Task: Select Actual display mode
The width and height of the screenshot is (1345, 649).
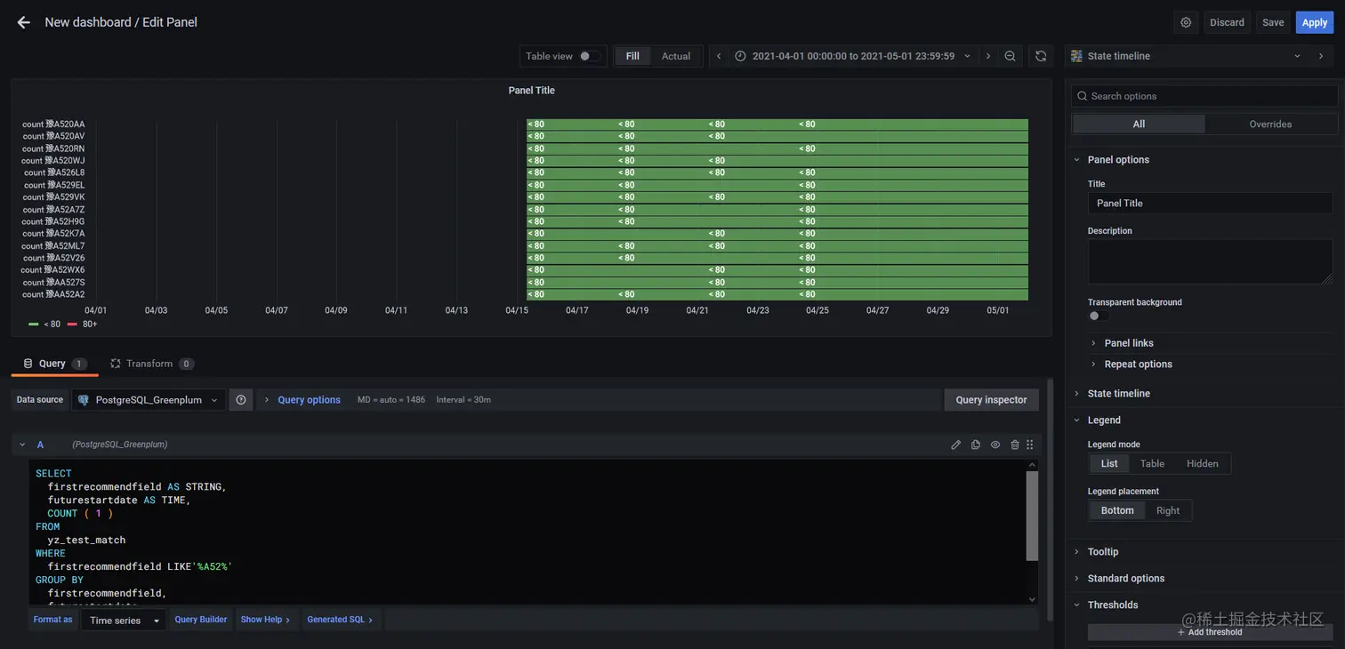Action: point(676,56)
